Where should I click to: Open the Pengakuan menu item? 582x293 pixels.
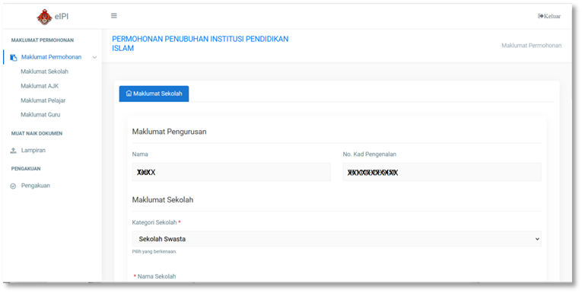tap(35, 186)
